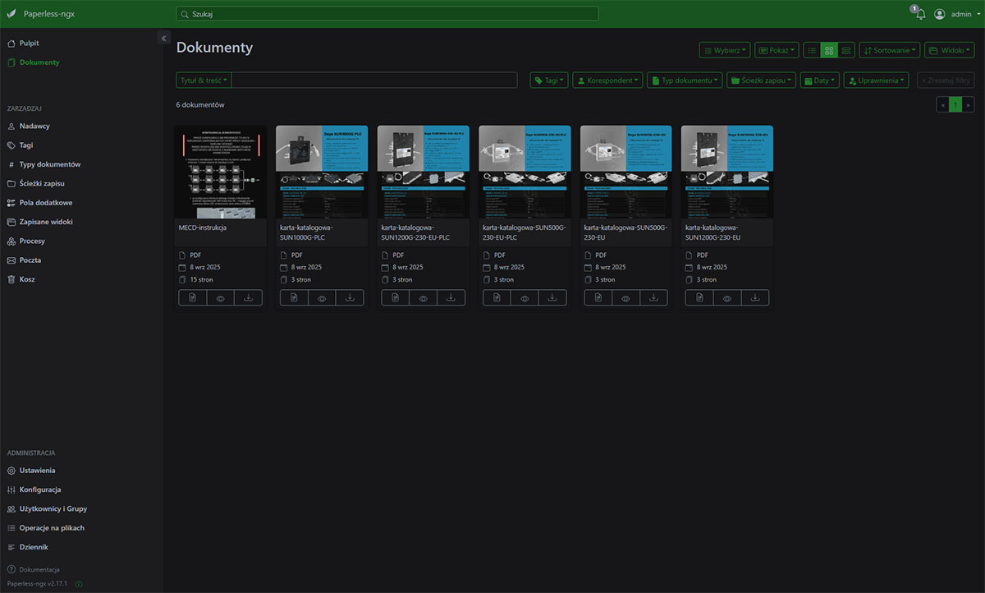Open edit page for karta-katalogowa-SUN1000G-PLC
The width and height of the screenshot is (985, 593).
click(294, 298)
